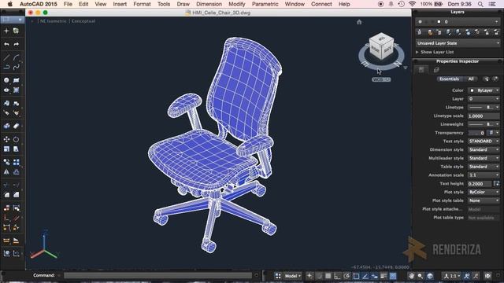Select the Mirror tool
This screenshot has height=283, width=504.
coord(6,172)
